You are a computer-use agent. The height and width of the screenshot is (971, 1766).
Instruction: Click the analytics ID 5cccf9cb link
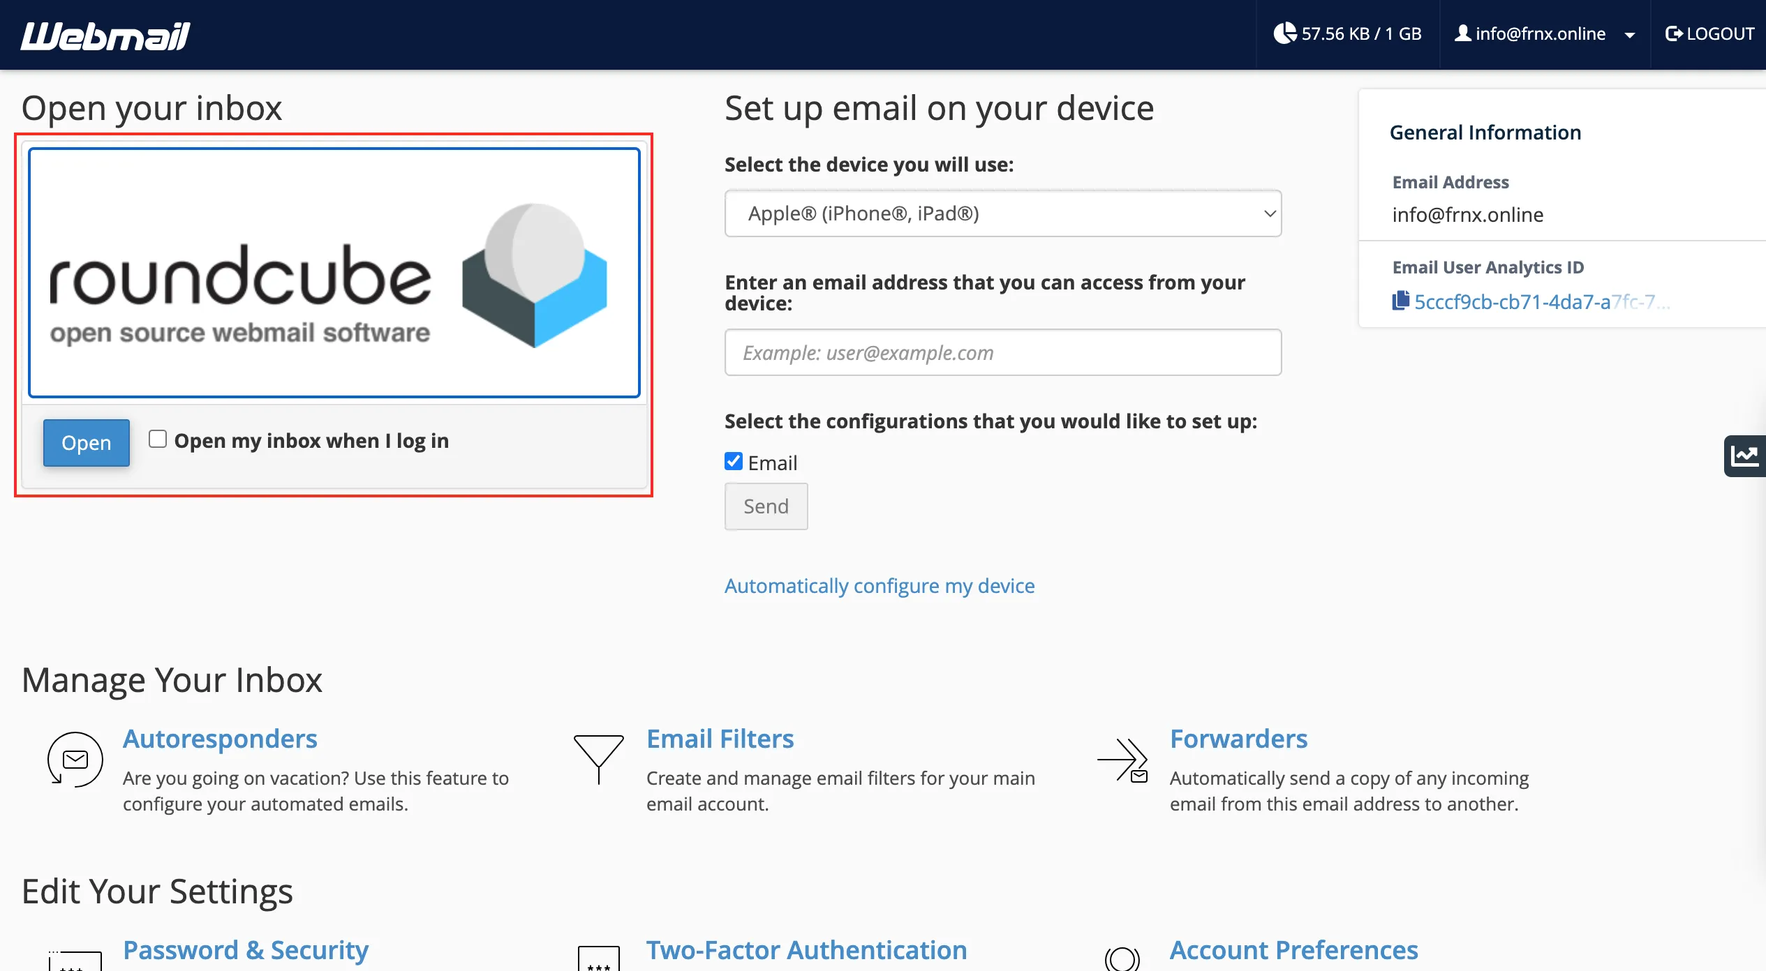1542,302
